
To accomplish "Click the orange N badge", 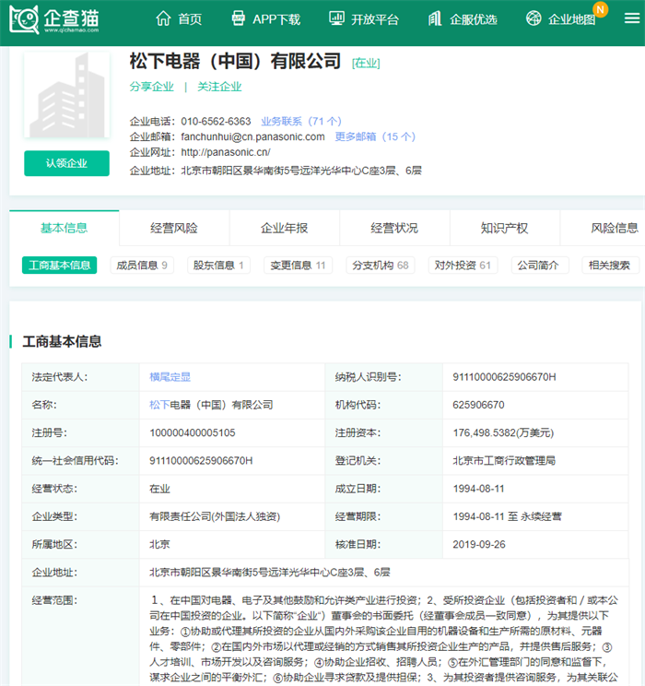I will point(601,9).
